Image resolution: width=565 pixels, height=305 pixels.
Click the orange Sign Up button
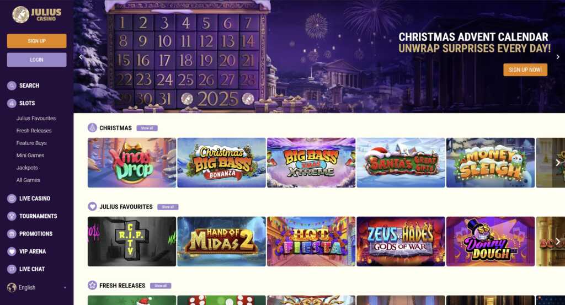click(37, 41)
